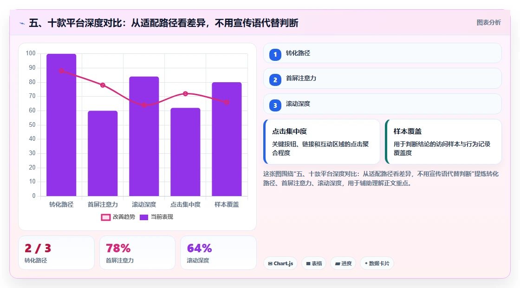This screenshot has width=520, height=288.
Task: Click the 样本覆盖 purple bar
Action: click(227, 139)
